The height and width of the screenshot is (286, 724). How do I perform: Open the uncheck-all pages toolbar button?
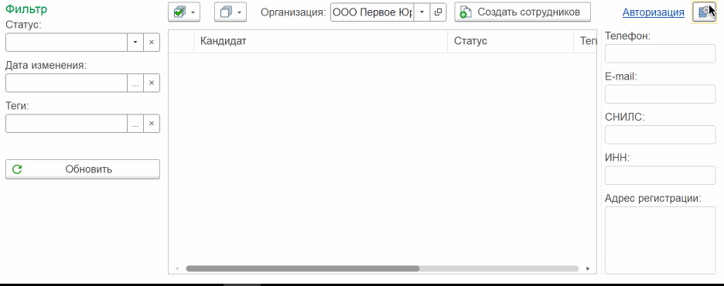[x=230, y=12]
